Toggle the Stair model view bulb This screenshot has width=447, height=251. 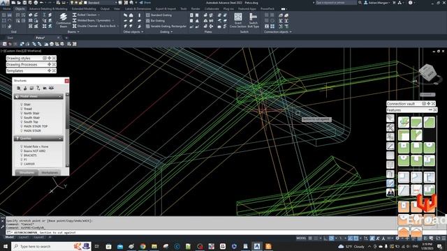[22, 105]
